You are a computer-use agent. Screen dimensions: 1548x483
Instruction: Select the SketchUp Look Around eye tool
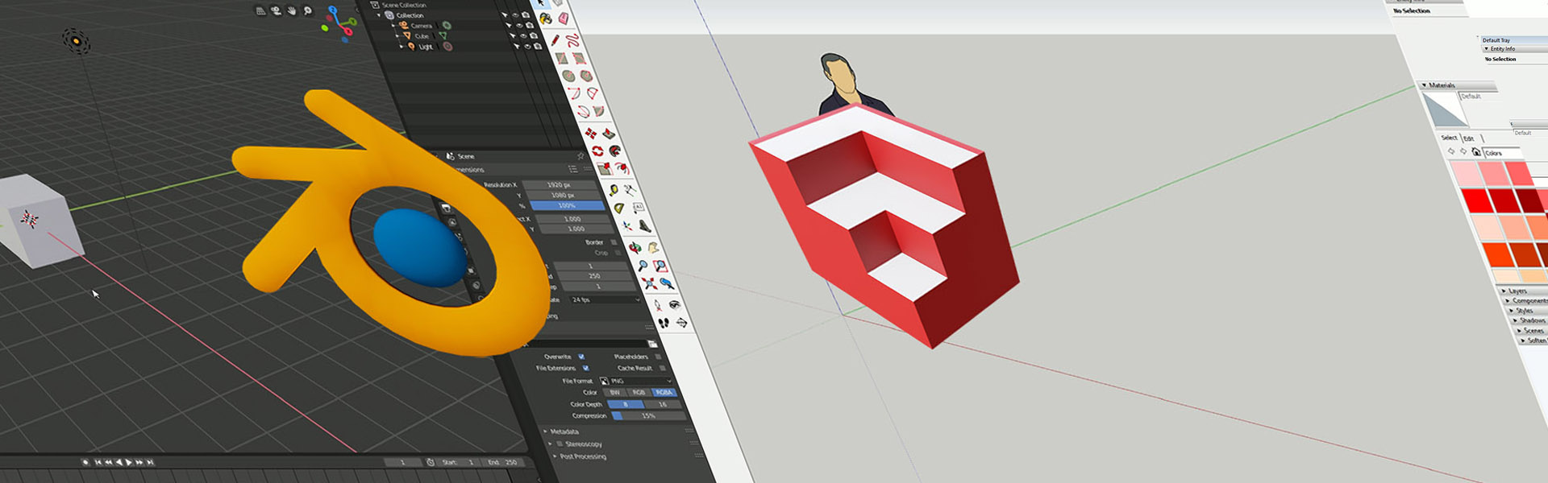[x=675, y=305]
